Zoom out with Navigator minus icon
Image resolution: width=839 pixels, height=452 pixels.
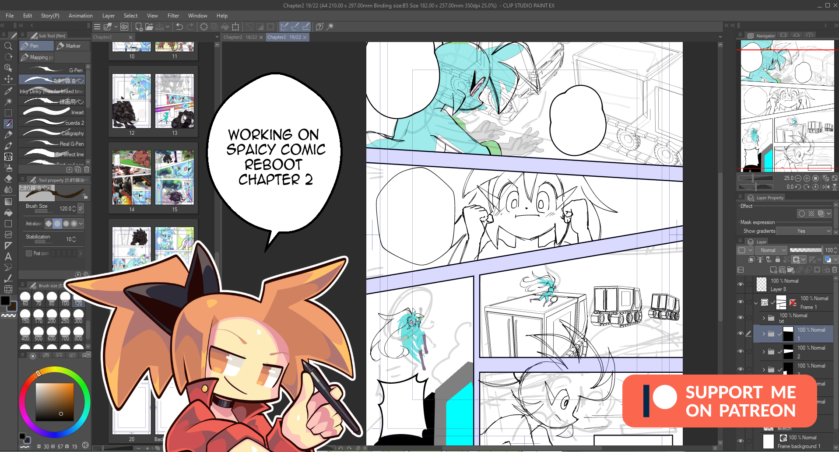tap(798, 178)
